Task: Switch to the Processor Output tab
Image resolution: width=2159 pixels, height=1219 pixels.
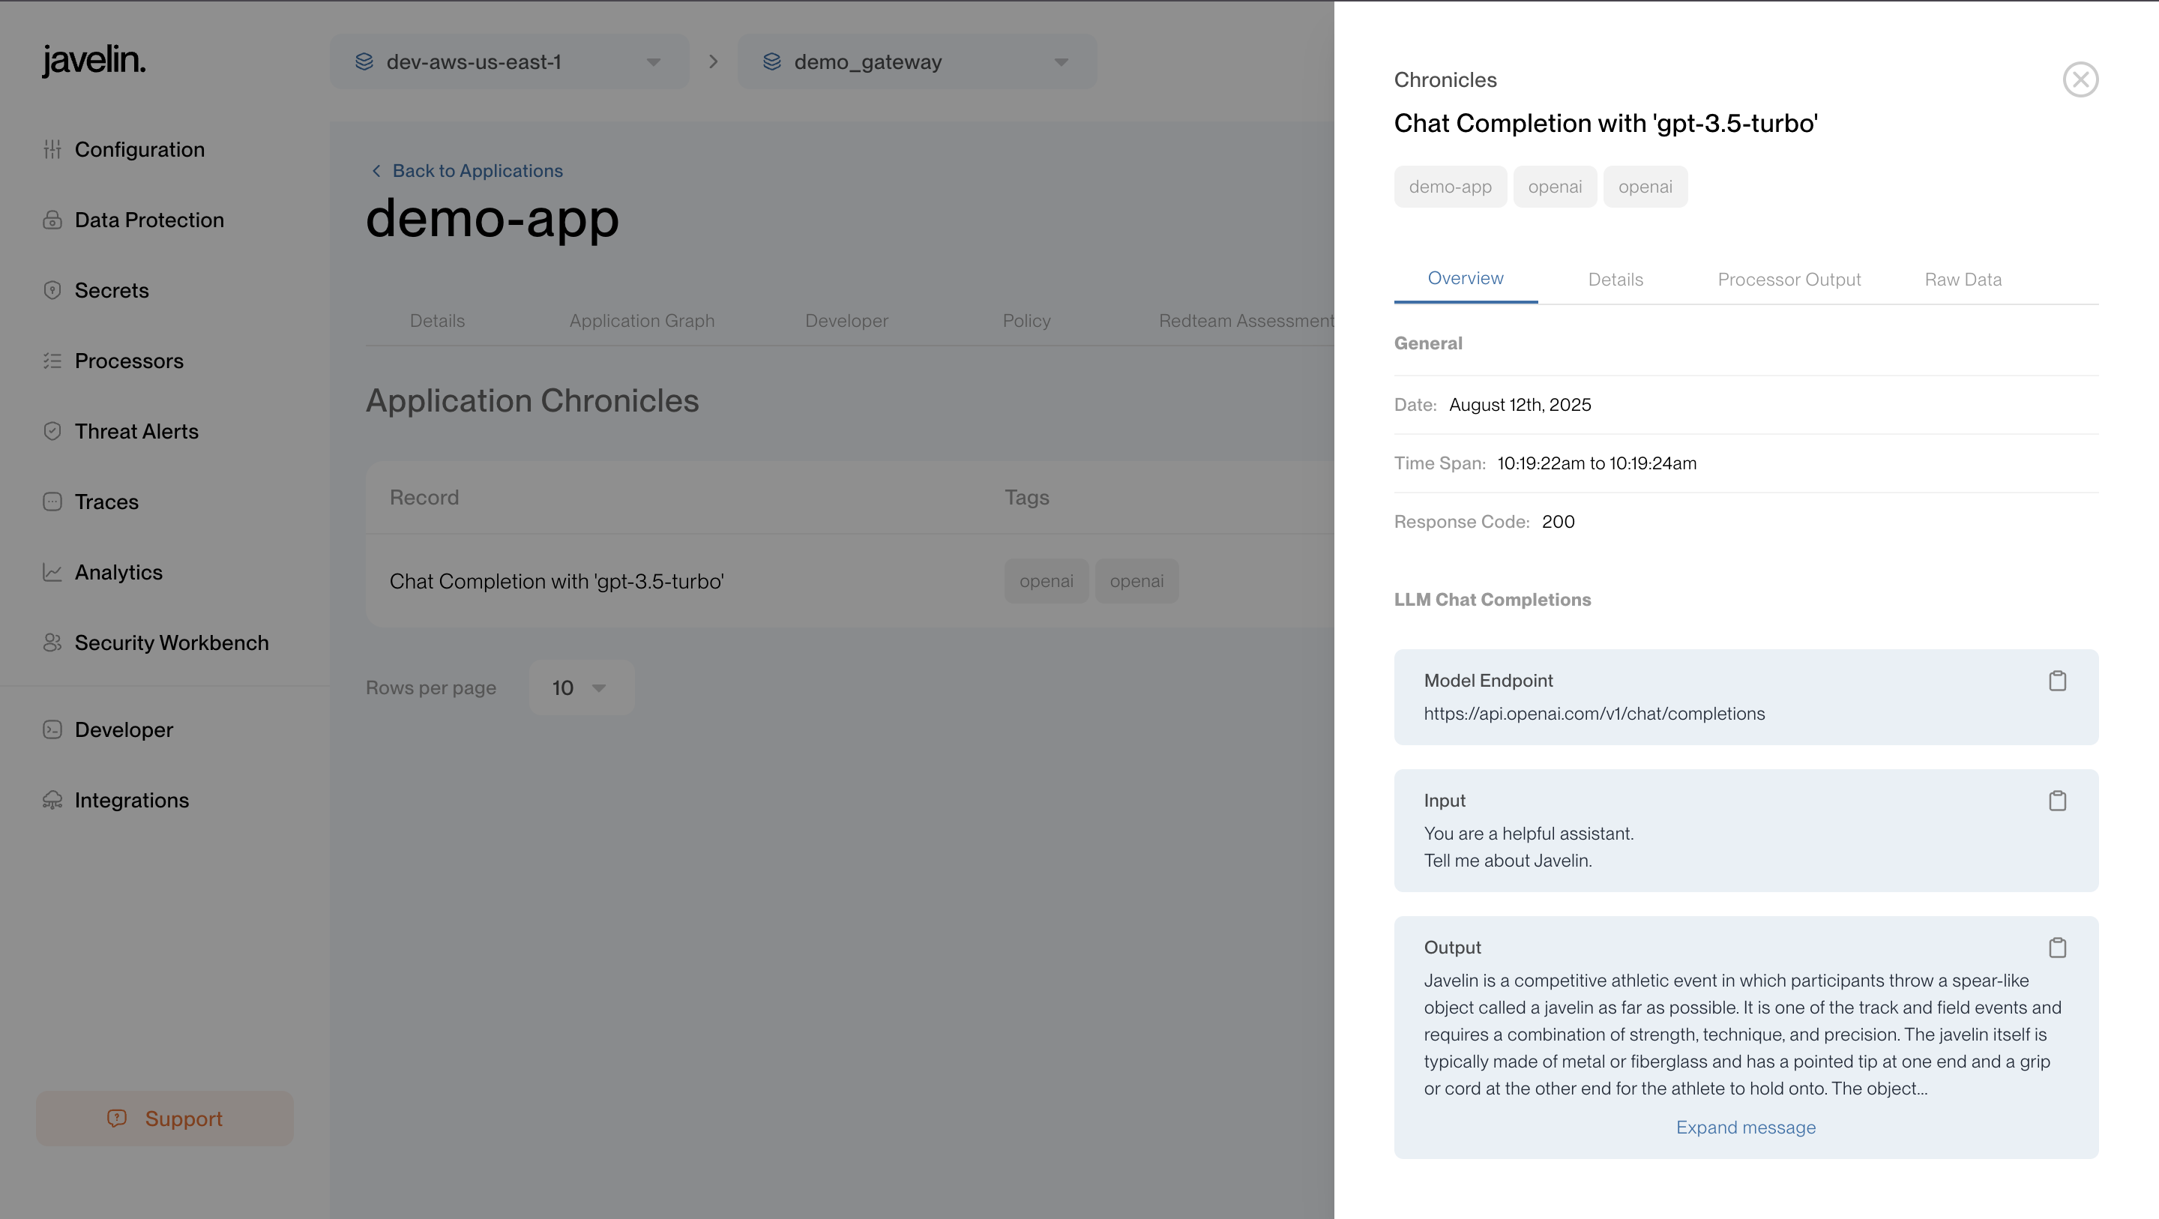Action: [1789, 279]
